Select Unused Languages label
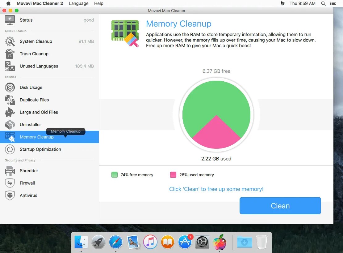343x253 pixels. point(39,66)
